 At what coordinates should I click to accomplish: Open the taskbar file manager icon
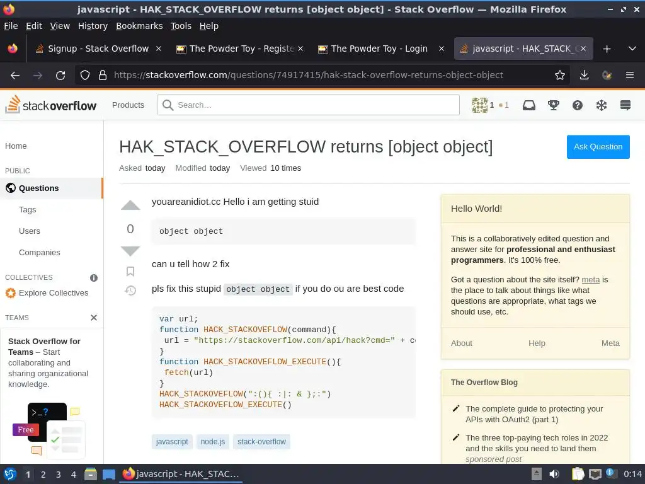pos(91,474)
